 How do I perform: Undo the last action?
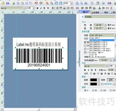coord(36,3)
